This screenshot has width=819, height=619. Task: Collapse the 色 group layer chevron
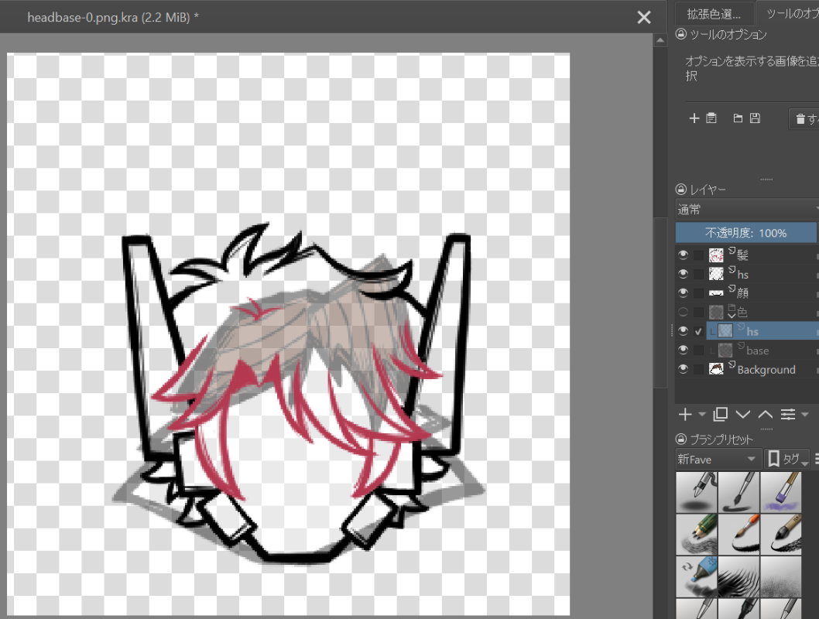(732, 316)
